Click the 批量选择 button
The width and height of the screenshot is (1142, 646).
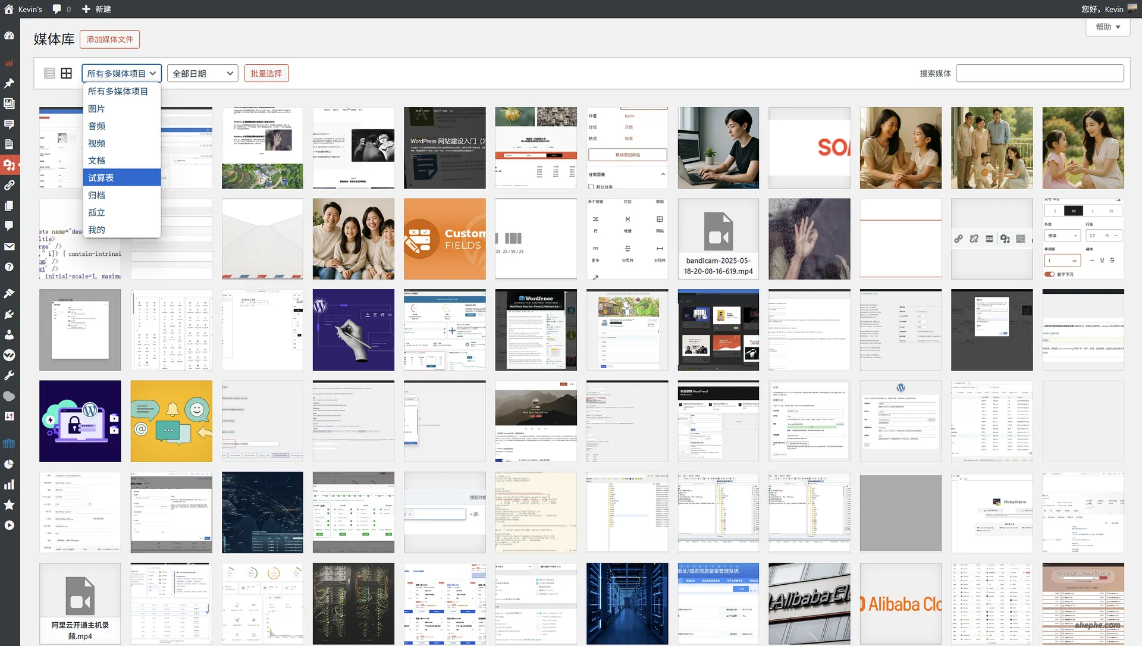click(x=266, y=73)
